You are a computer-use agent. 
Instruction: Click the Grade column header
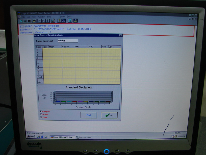click(39, 47)
